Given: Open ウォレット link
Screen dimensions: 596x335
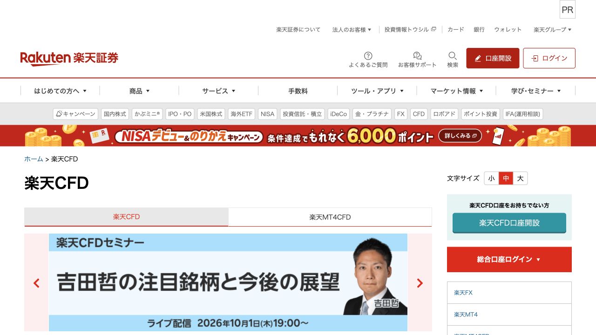Looking at the screenshot, I should click(x=508, y=29).
